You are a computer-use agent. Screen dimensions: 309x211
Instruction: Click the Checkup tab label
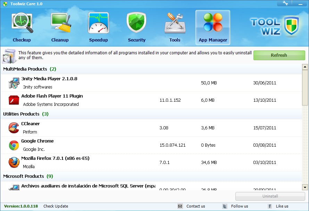coord(22,40)
